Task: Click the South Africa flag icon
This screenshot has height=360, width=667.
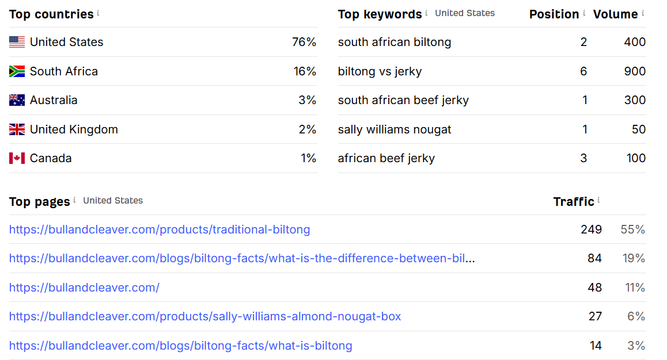Action: (x=17, y=71)
